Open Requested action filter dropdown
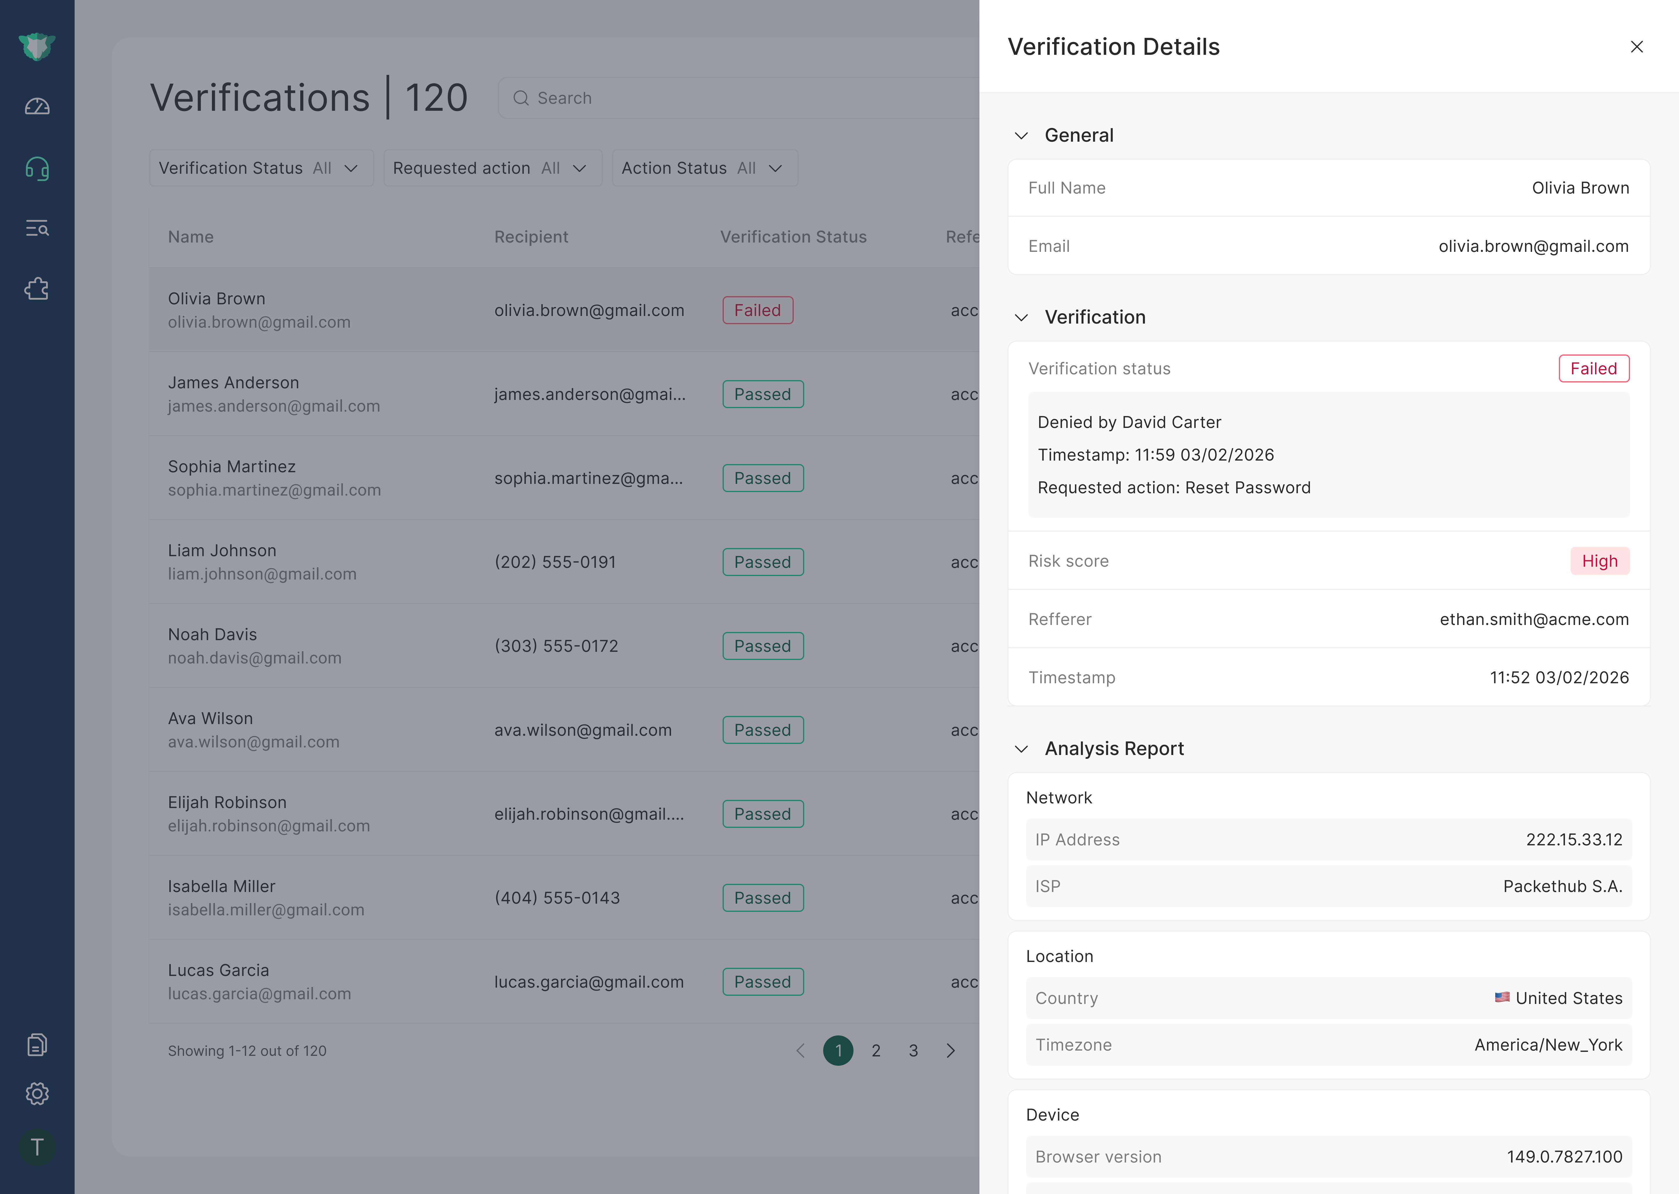Image resolution: width=1679 pixels, height=1194 pixels. tap(493, 168)
